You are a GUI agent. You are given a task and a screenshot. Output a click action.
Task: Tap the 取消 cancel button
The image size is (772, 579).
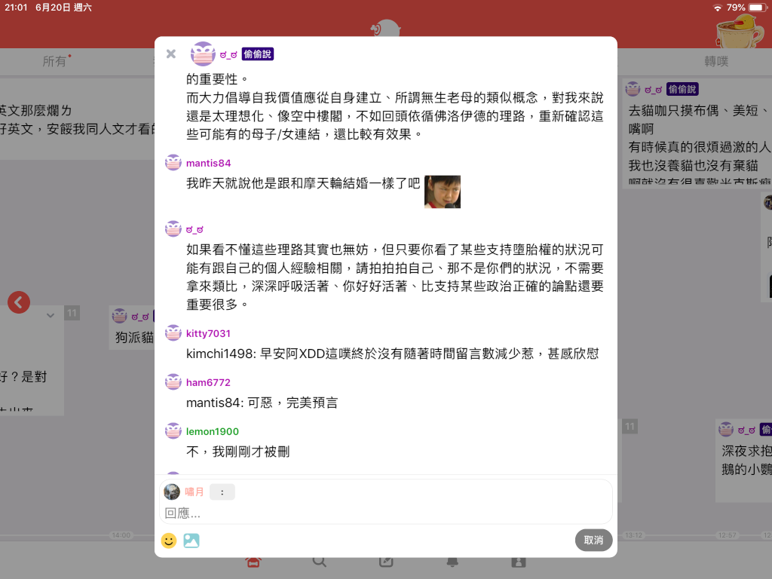click(594, 540)
